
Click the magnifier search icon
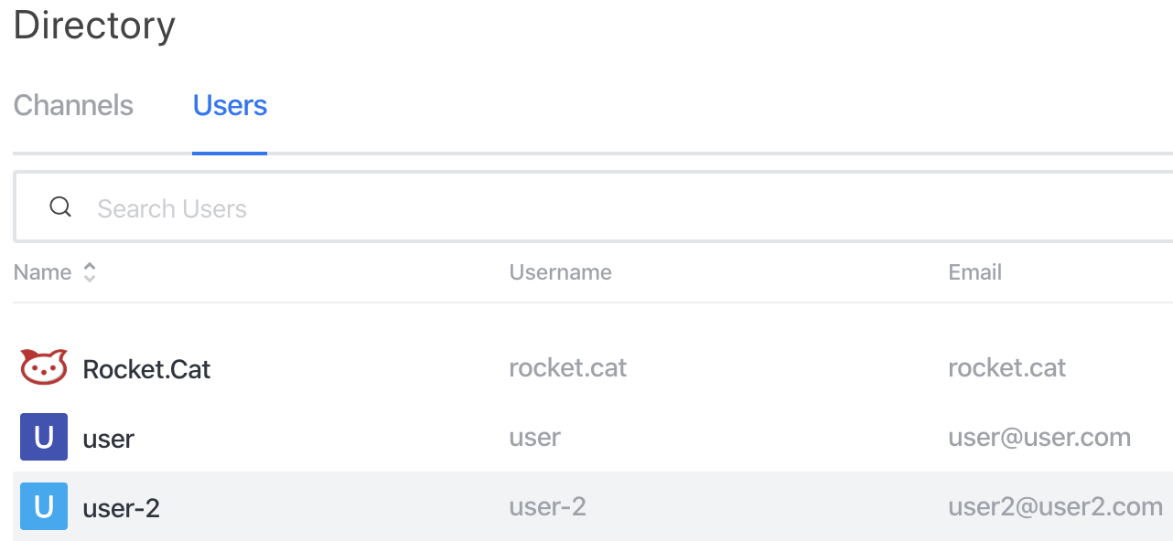point(60,207)
